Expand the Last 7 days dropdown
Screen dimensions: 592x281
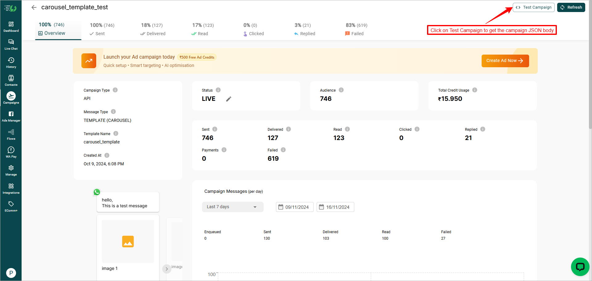click(233, 207)
